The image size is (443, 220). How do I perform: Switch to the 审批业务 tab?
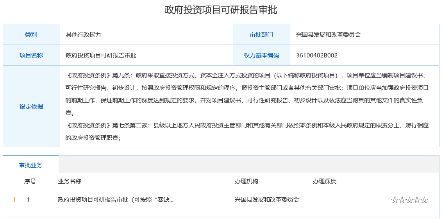pos(31,165)
